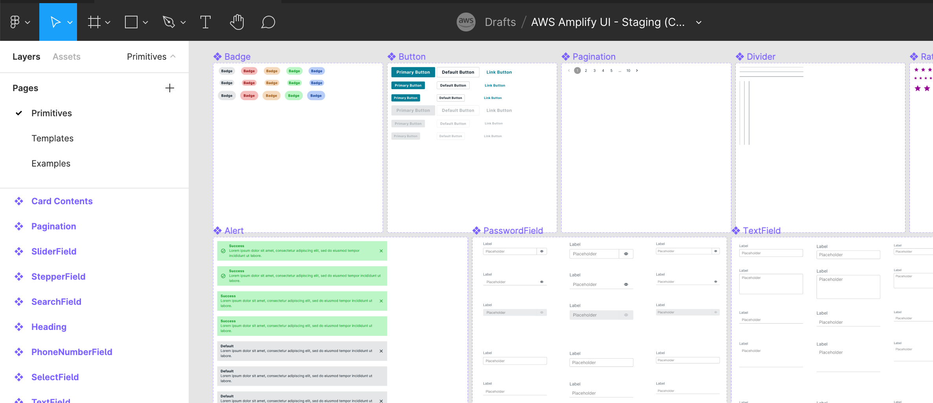Select the Frame tool
This screenshot has height=403, width=933.
click(94, 22)
